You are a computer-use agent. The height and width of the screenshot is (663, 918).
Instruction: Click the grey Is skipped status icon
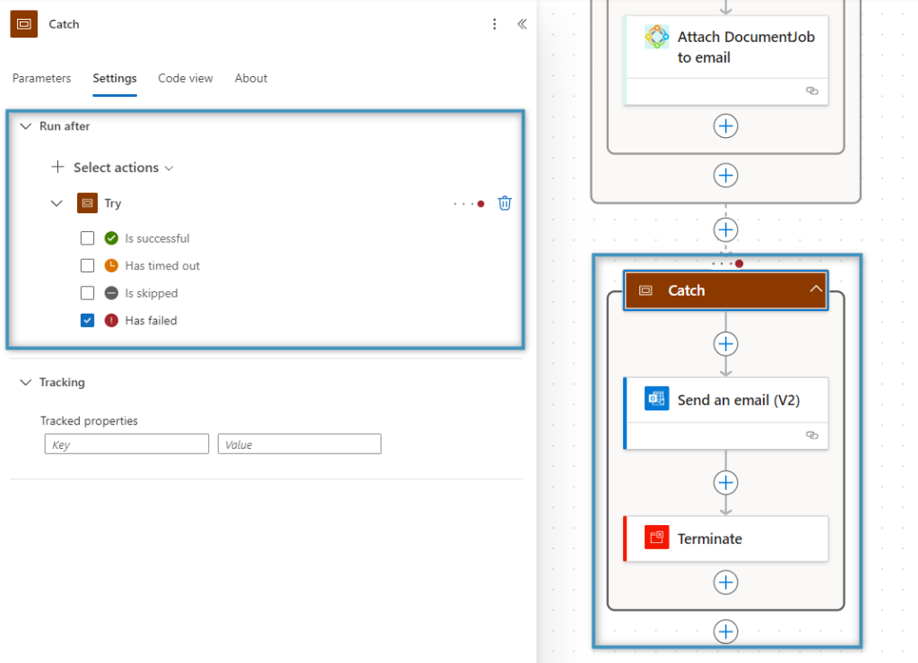(x=111, y=293)
